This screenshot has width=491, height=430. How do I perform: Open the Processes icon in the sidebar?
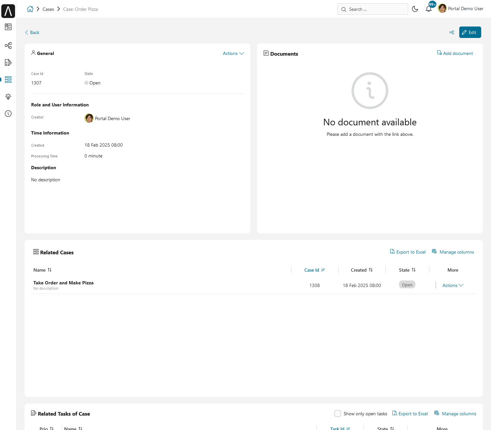(x=8, y=45)
